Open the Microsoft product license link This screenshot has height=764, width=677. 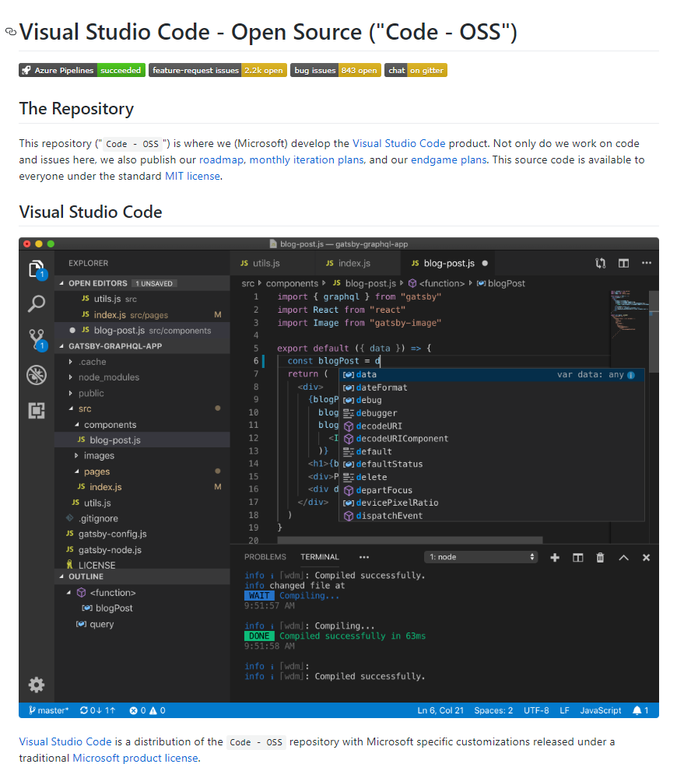[x=135, y=758]
